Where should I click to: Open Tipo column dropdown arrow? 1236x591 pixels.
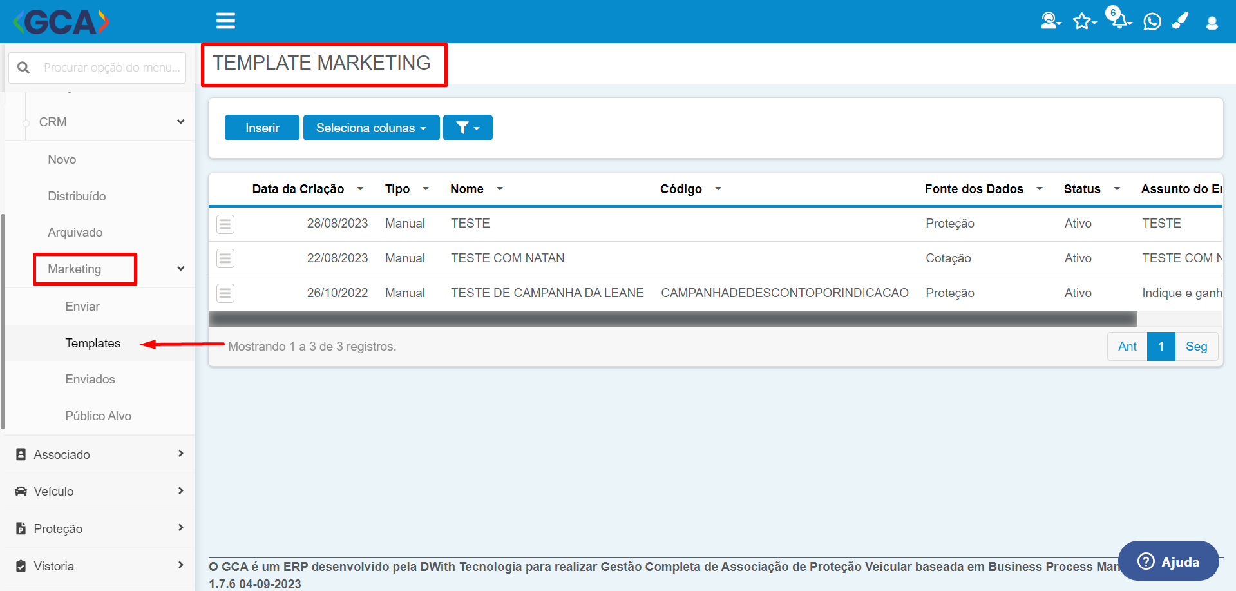[x=425, y=189]
